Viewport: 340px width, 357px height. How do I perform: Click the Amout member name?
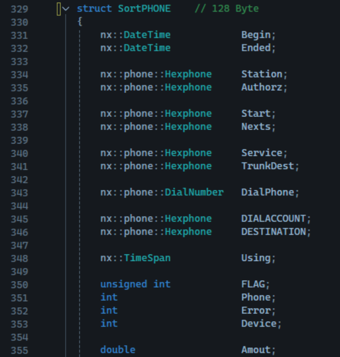click(256, 350)
